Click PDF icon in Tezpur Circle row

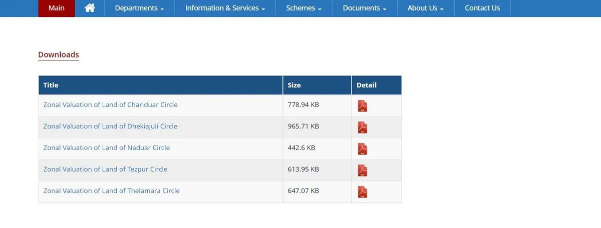pos(362,170)
